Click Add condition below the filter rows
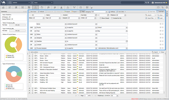 (x=33, y=52)
